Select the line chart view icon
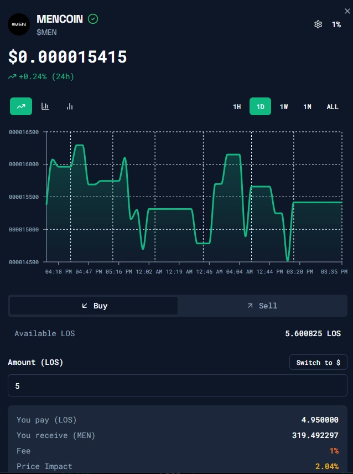Image resolution: width=353 pixels, height=474 pixels. [x=21, y=106]
